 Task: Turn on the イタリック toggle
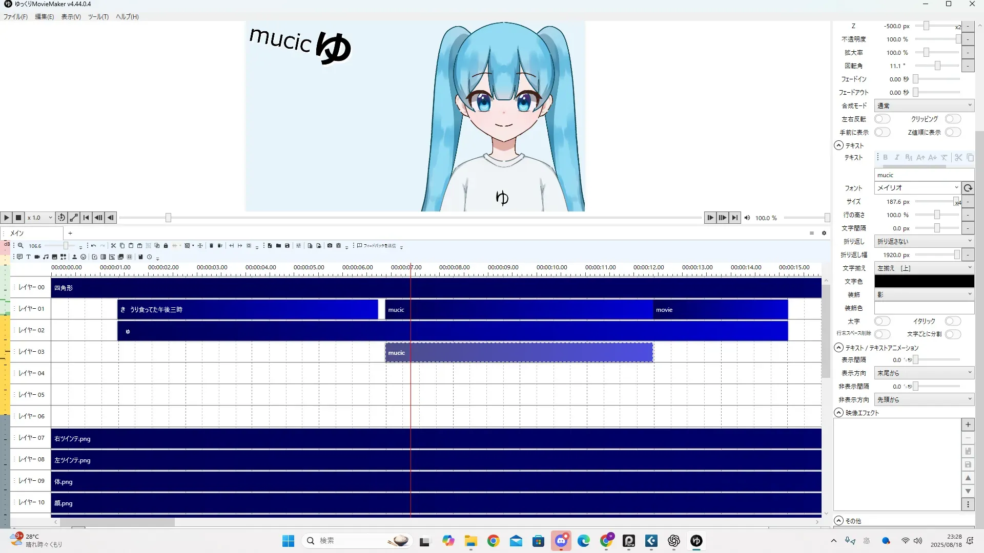pos(953,321)
